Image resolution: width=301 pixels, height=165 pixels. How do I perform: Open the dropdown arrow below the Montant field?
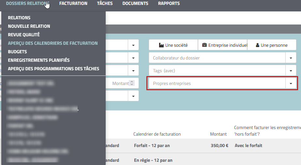[133, 96]
